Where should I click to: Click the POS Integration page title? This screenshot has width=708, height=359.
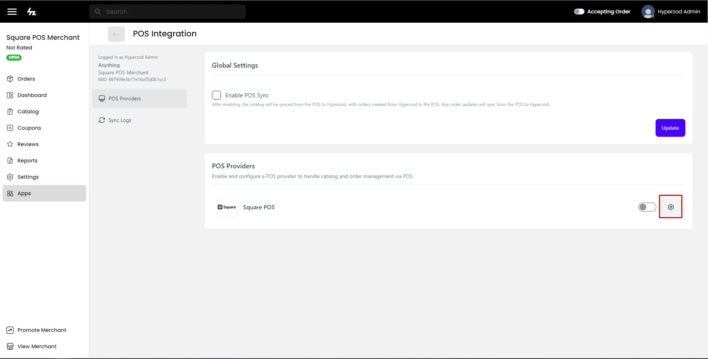(165, 34)
